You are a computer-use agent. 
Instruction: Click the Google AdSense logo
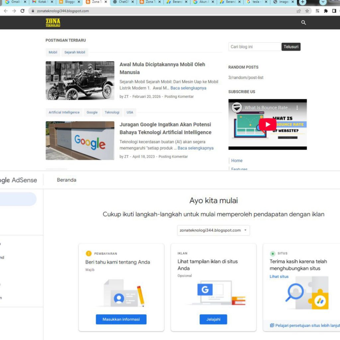coord(18,180)
